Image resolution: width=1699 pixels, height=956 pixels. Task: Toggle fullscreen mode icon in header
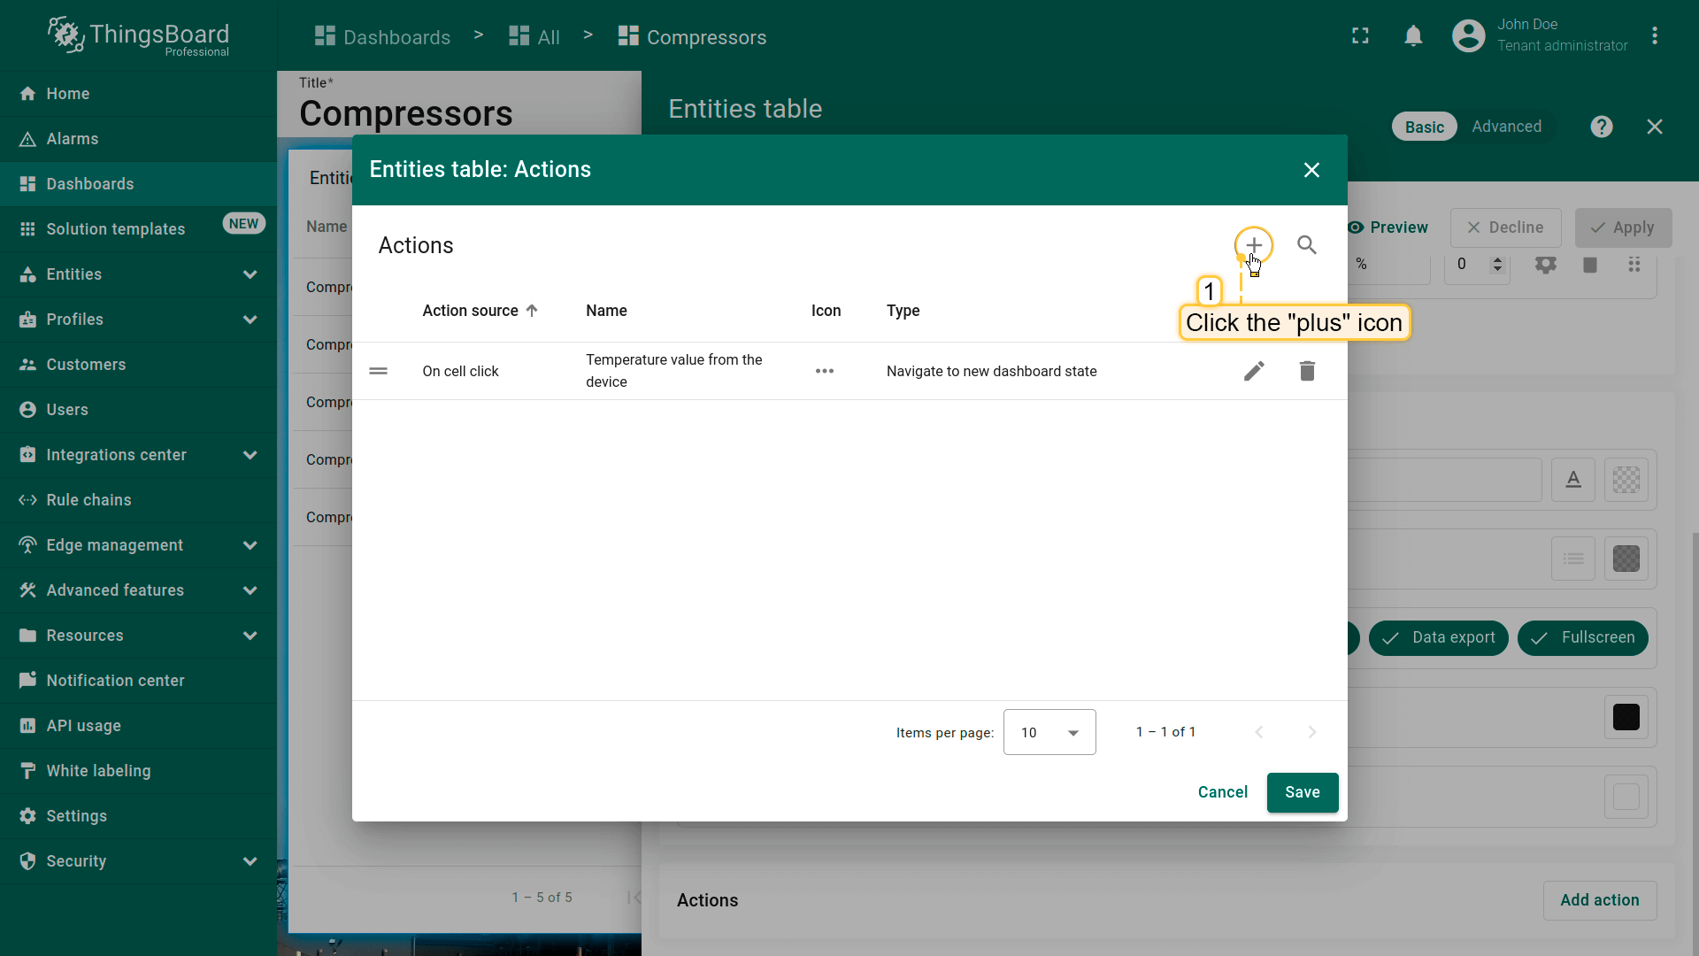click(x=1360, y=36)
